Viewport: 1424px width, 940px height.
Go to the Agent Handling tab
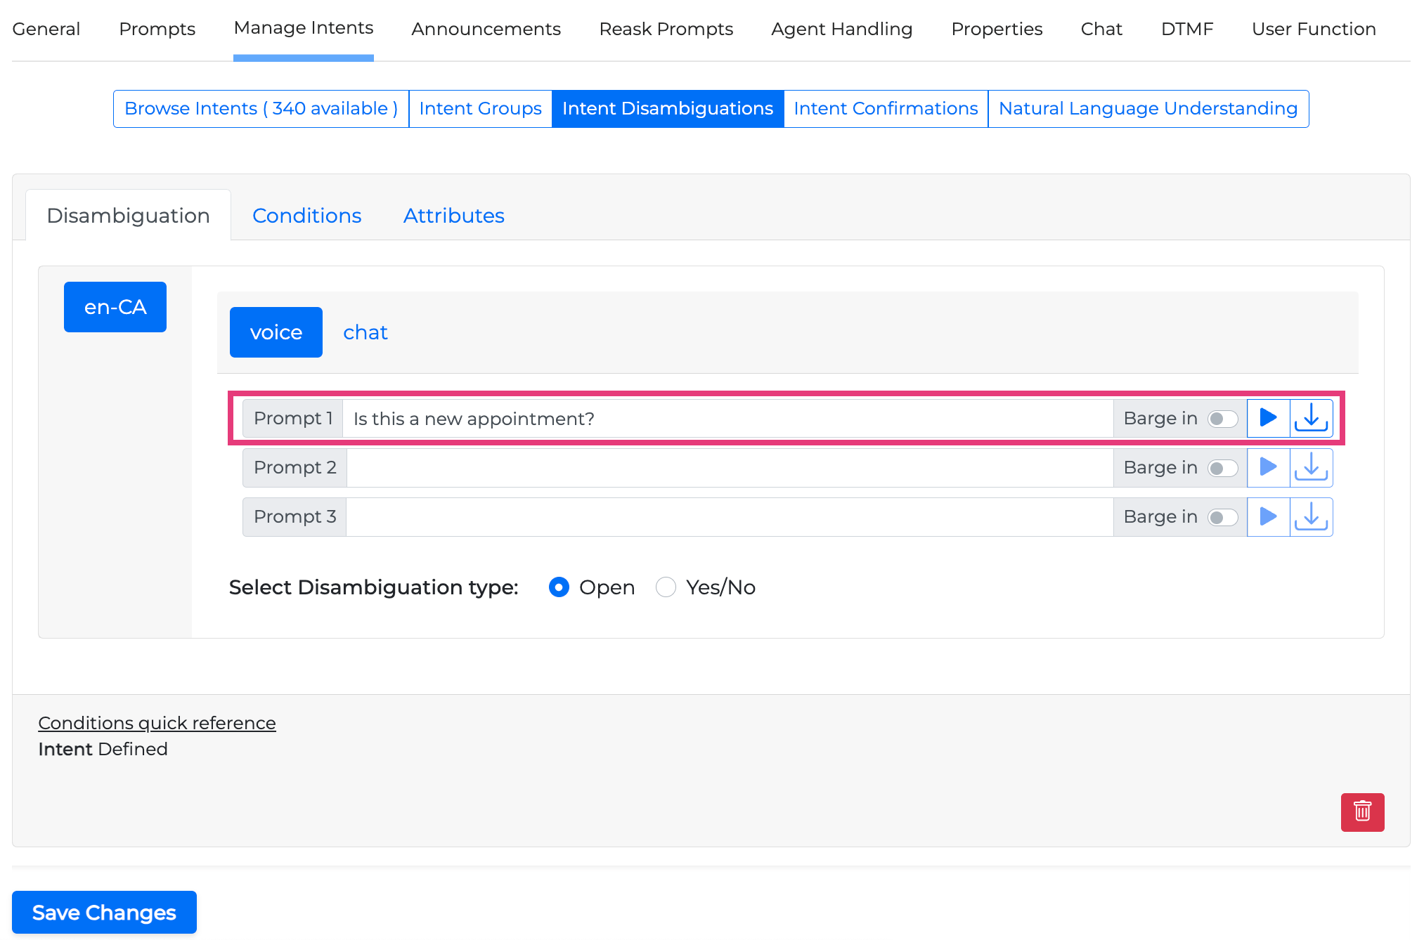(x=841, y=29)
